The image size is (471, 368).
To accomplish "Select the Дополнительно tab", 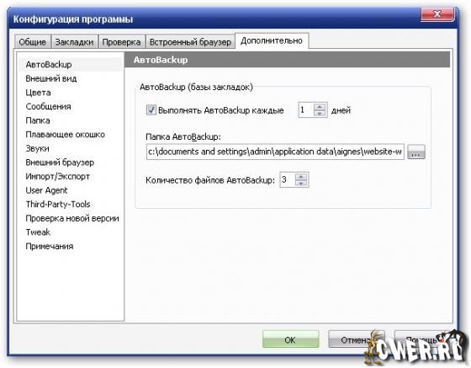I will pos(272,40).
